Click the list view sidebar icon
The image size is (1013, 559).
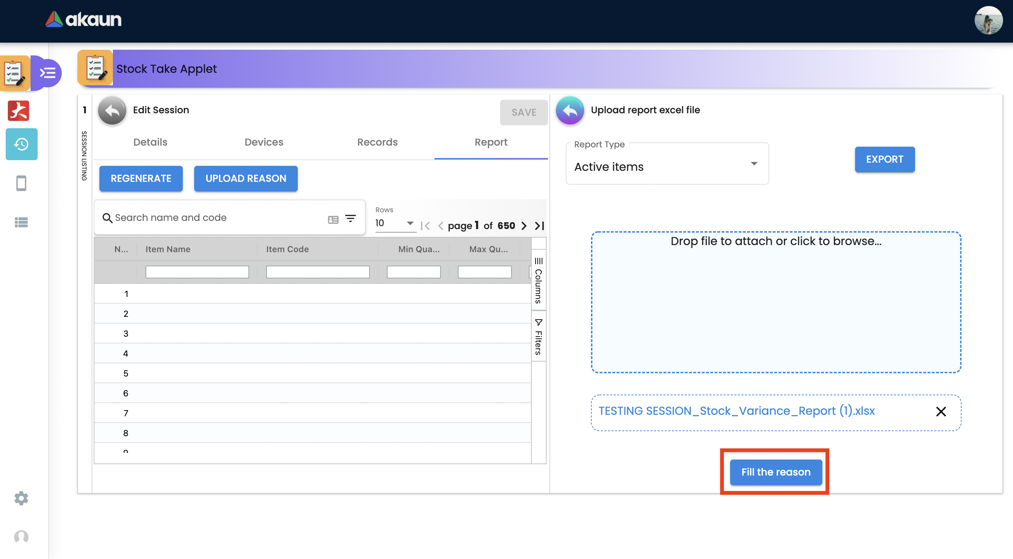[21, 222]
